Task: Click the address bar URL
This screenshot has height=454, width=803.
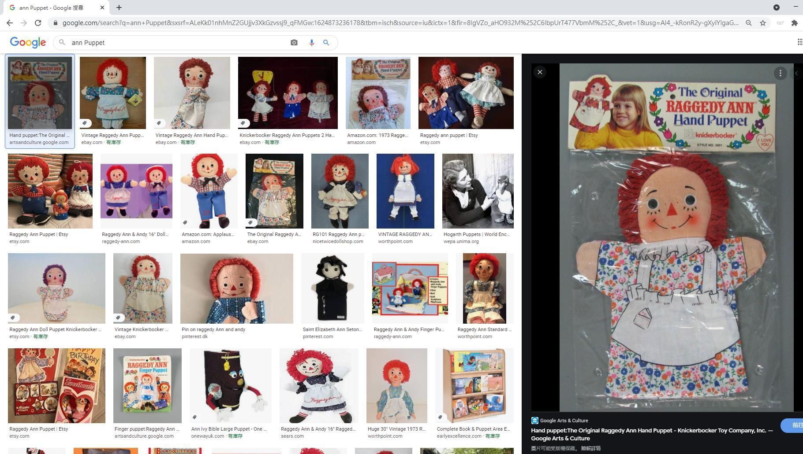Action: 400,23
